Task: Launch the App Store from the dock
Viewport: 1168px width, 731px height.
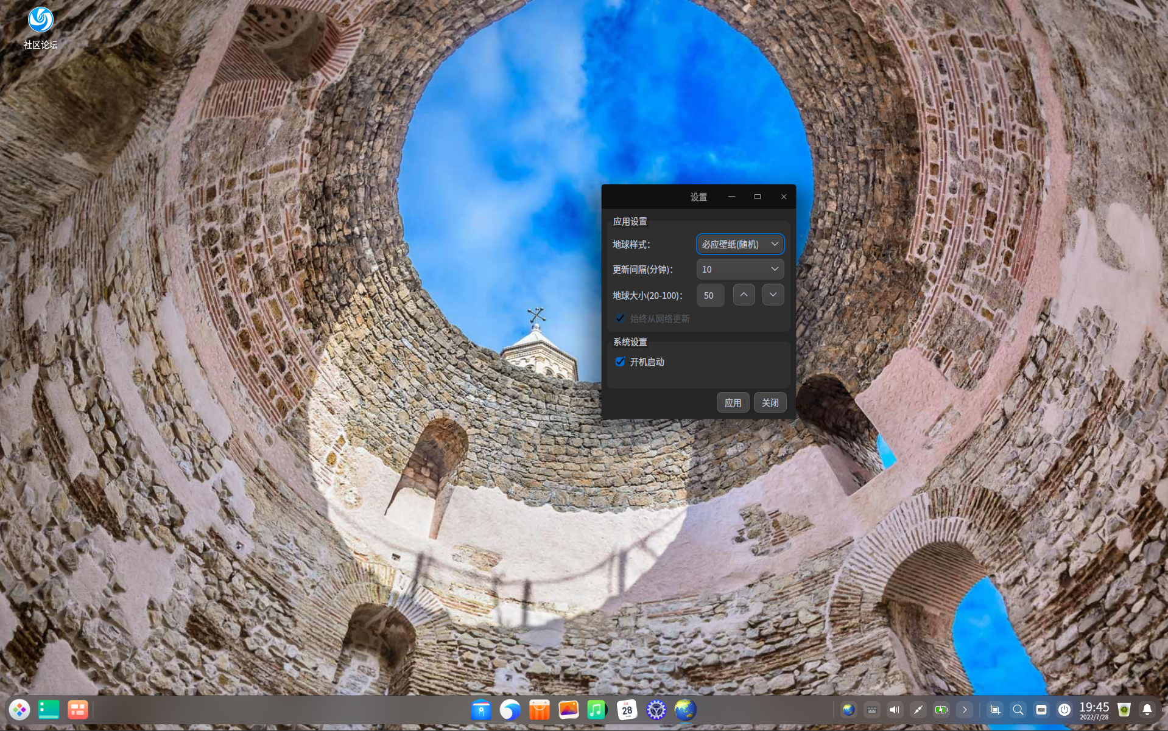Action: coord(539,710)
